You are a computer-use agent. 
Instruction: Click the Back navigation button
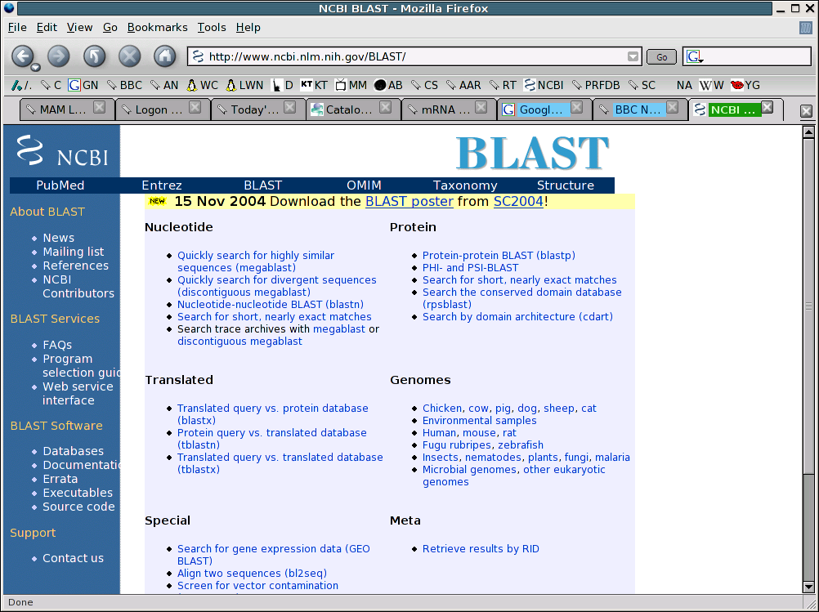(x=21, y=56)
